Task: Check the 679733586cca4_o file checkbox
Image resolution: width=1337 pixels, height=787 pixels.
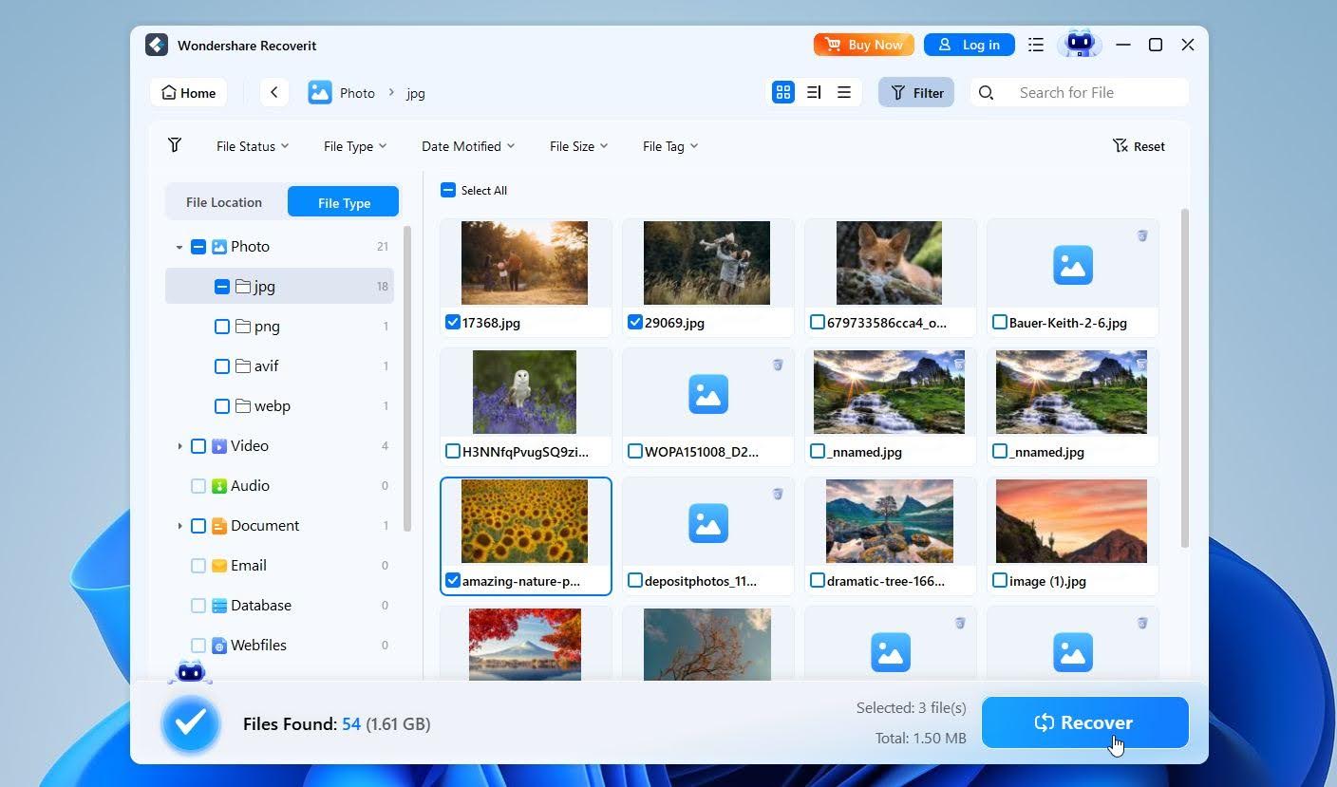Action: coord(818,323)
